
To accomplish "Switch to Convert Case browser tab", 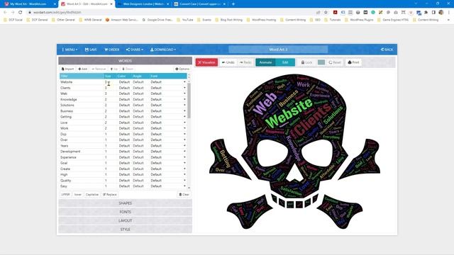I will [x=200, y=4].
